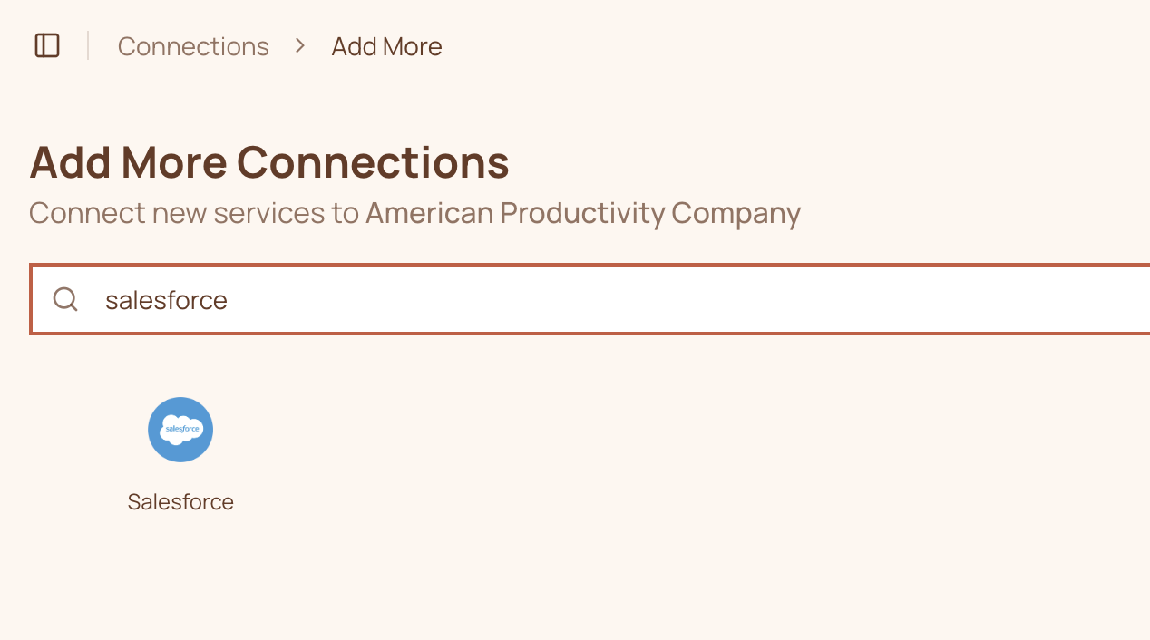Click the Connections link in the breadcrumb
The height and width of the screenshot is (640, 1150).
[x=193, y=45]
